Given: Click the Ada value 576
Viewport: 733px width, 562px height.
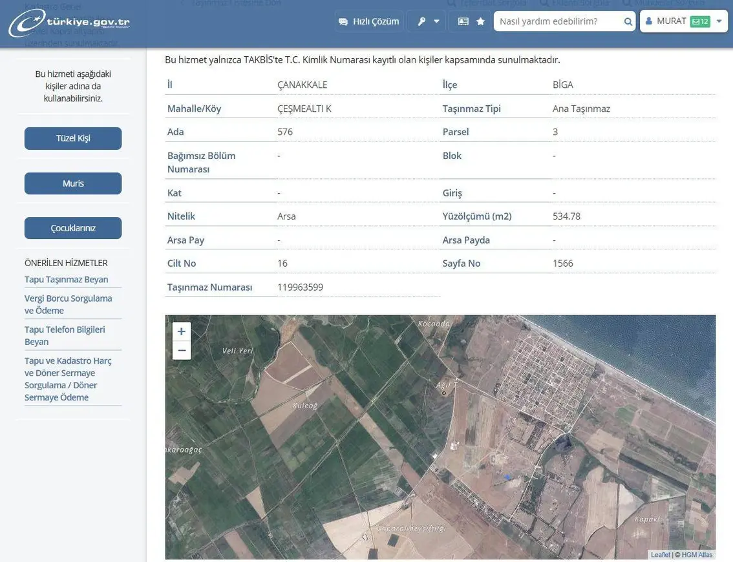Looking at the screenshot, I should [x=284, y=132].
